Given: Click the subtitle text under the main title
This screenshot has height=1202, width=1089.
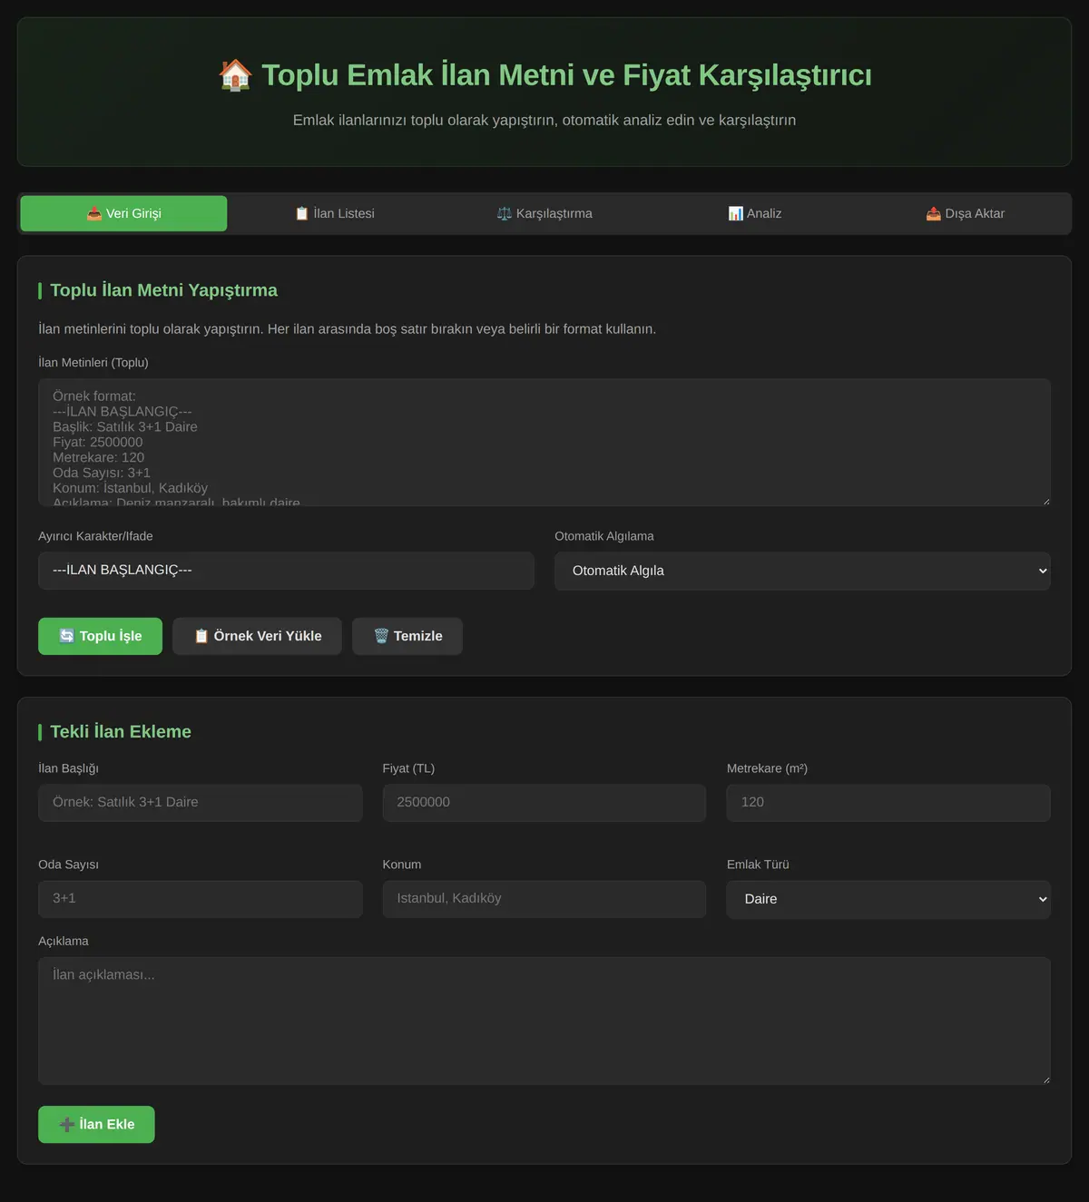Looking at the screenshot, I should point(544,120).
